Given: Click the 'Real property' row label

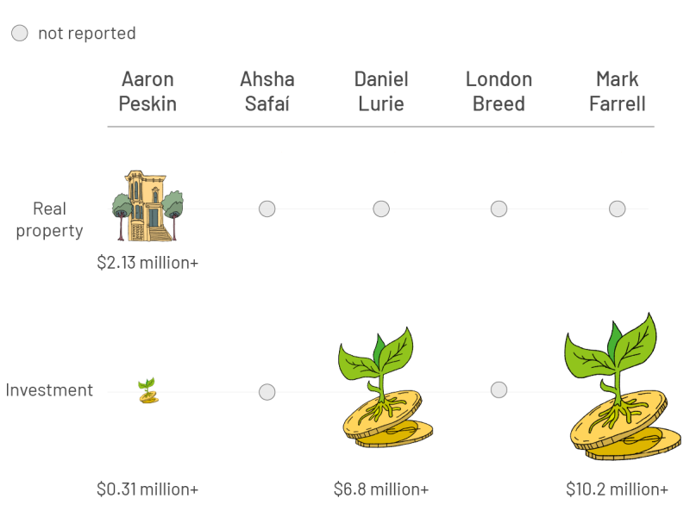Looking at the screenshot, I should tap(49, 220).
